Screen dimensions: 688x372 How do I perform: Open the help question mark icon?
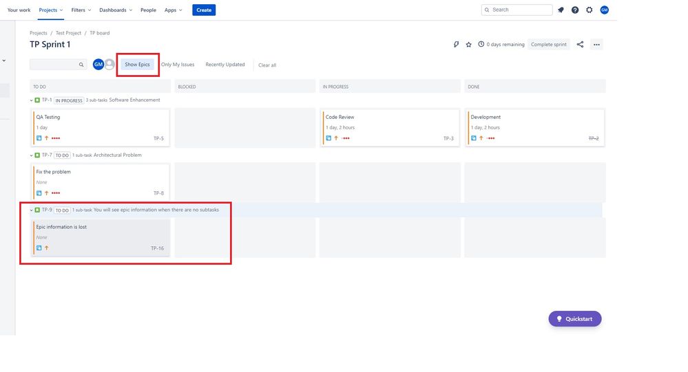tap(575, 10)
